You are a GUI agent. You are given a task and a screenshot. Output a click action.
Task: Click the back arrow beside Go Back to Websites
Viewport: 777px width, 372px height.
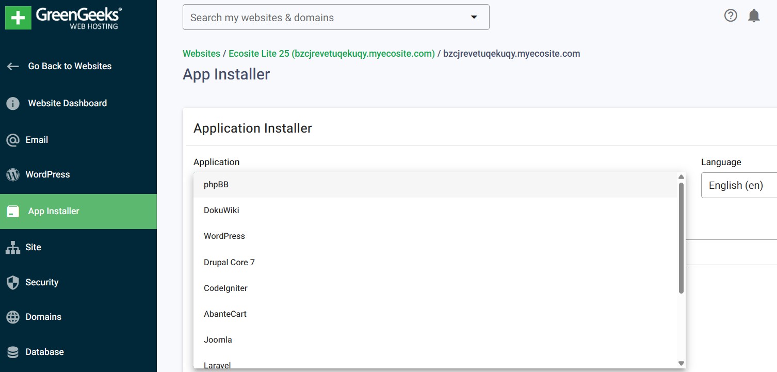13,66
